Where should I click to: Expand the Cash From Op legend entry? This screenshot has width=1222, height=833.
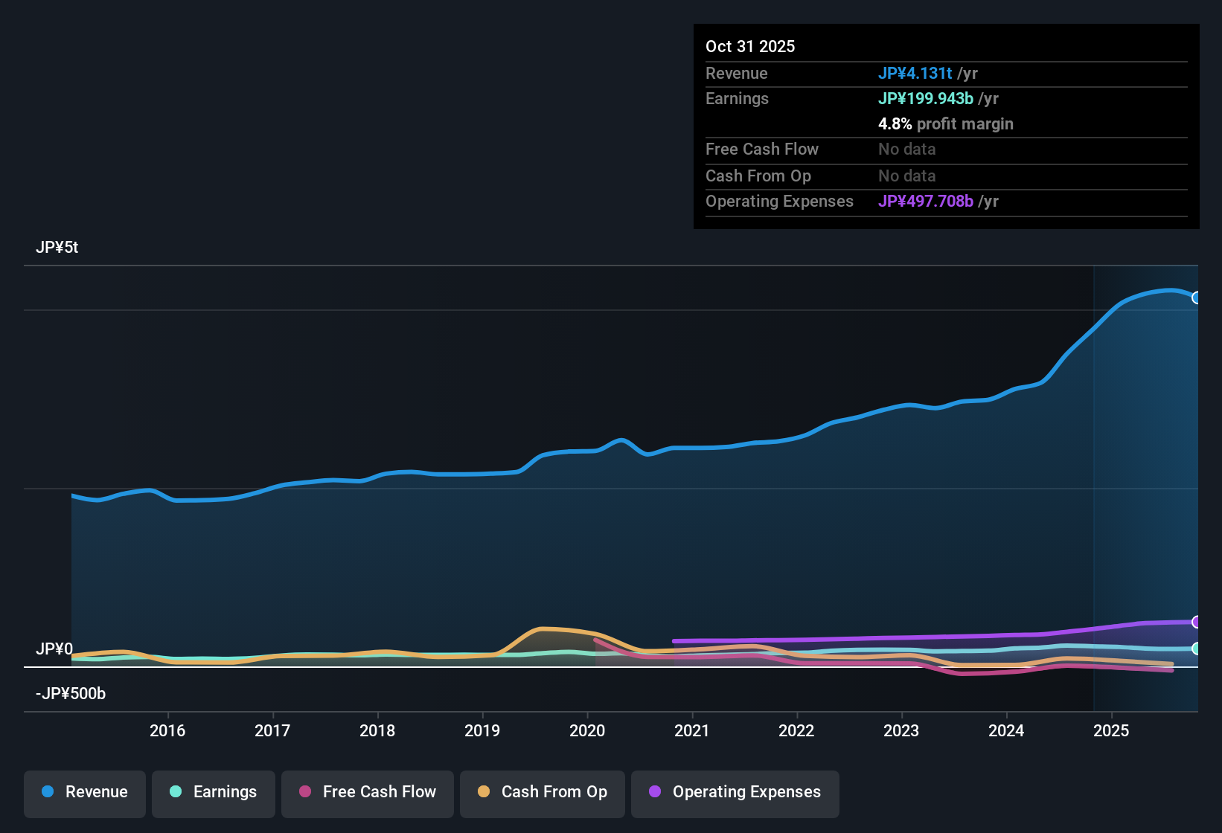click(542, 792)
